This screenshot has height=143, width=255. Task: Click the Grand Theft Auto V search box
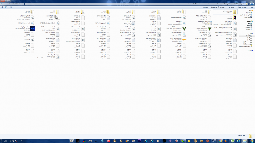click(12, 4)
